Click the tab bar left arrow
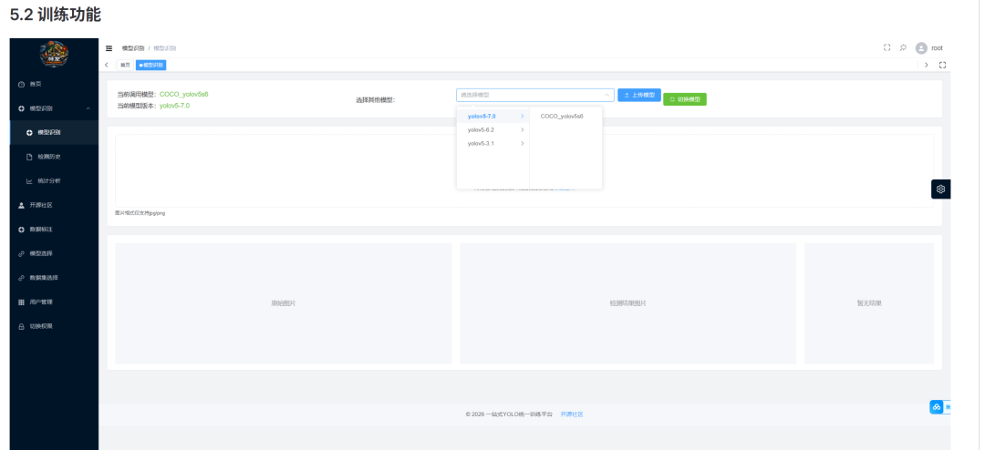985x450 pixels. (x=107, y=66)
